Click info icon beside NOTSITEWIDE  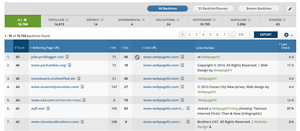(214, 20)
